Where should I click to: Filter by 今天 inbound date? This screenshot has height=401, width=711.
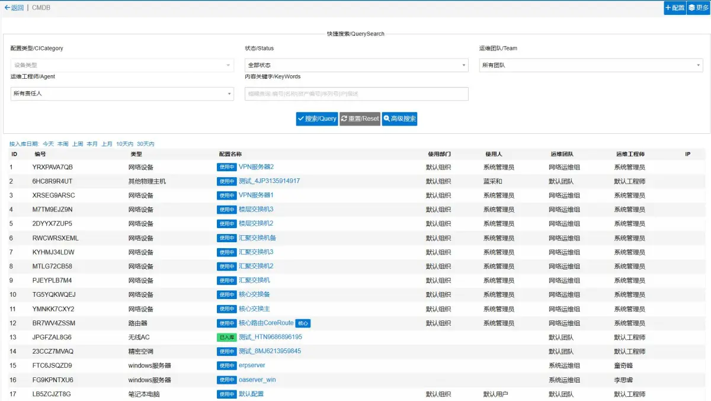[x=48, y=144]
